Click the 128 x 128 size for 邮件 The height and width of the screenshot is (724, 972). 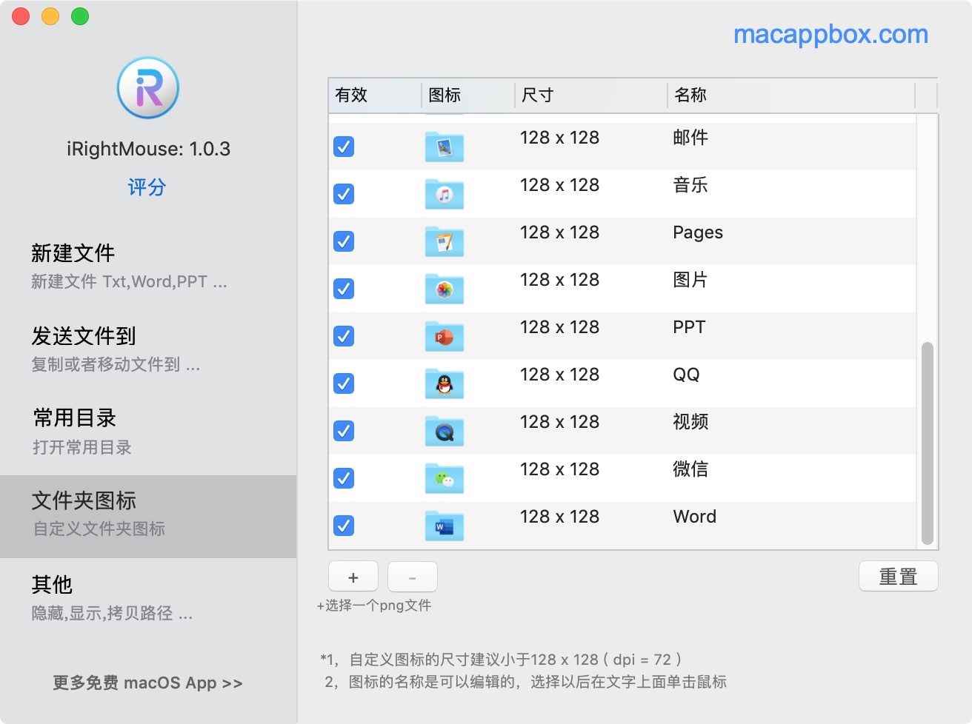[x=559, y=138]
